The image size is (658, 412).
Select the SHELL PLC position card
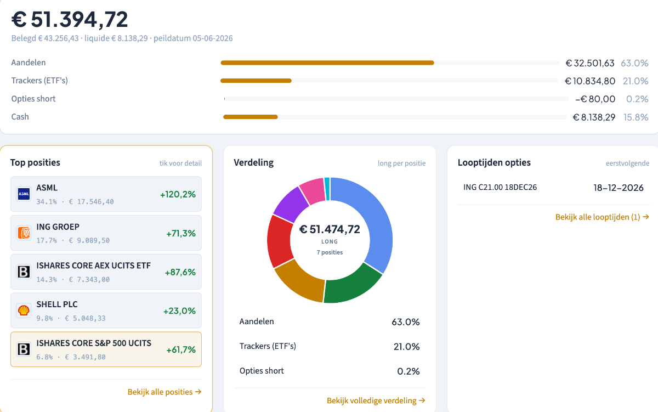tap(106, 311)
